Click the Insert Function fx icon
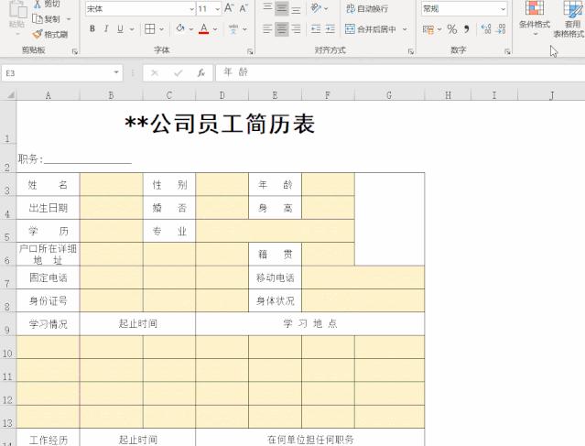 click(200, 72)
